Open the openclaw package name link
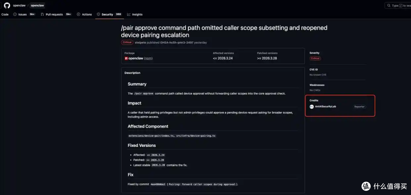 [136, 58]
